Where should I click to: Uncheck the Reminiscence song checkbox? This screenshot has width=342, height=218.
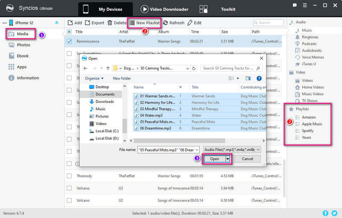click(x=69, y=41)
